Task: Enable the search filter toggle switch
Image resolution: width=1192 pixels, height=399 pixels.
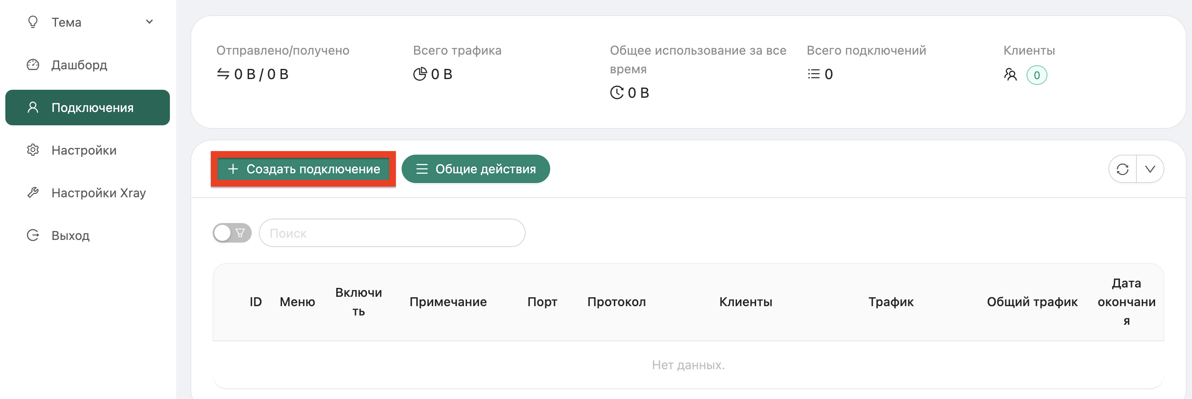Action: (x=231, y=232)
